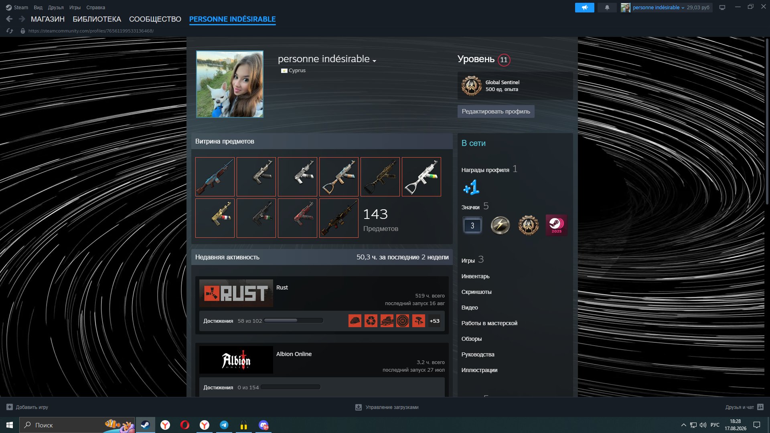Open the Rust game banner
Image resolution: width=770 pixels, height=433 pixels.
coord(236,293)
